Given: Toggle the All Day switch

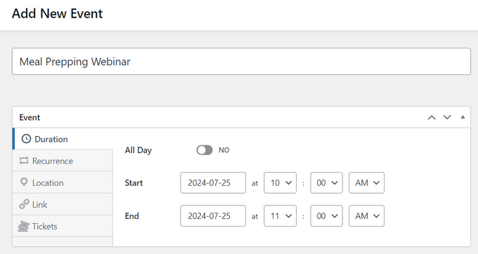Looking at the screenshot, I should point(205,150).
